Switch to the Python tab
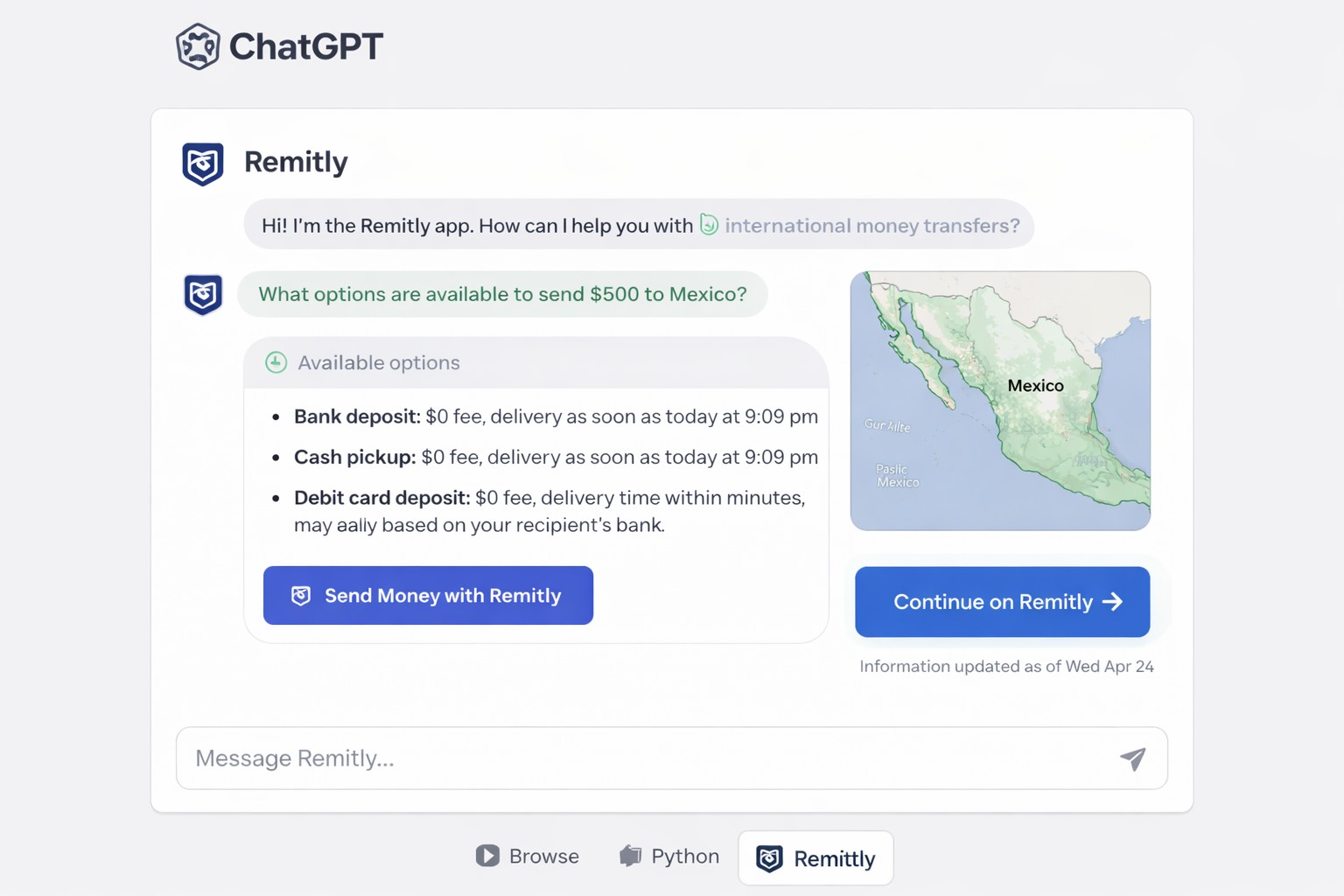 669,856
